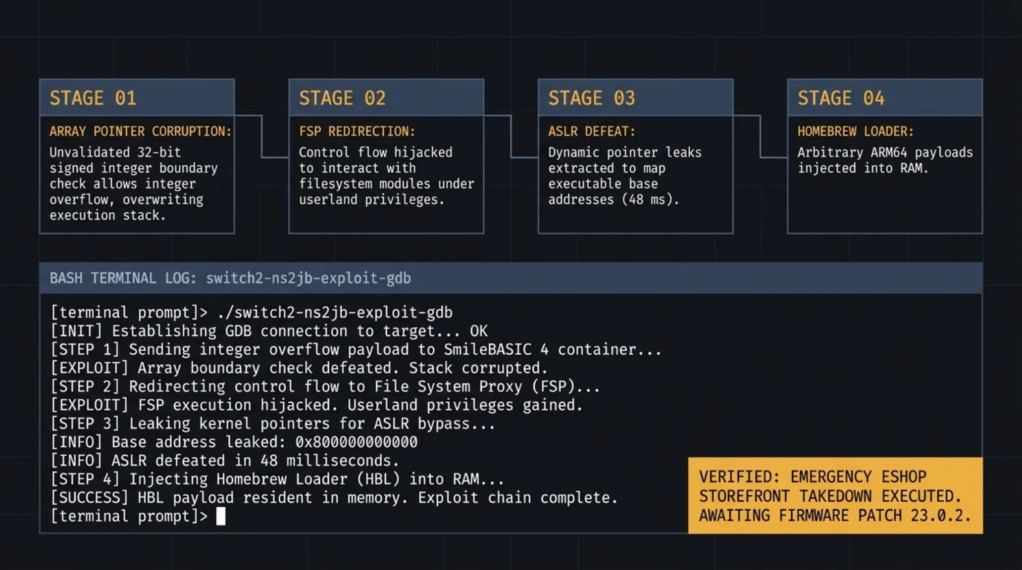This screenshot has height=570, width=1022.
Task: Click the 'Array boundary check defeated' line
Action: point(299,368)
